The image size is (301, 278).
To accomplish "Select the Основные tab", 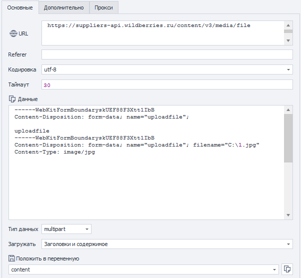I will 20,7.
